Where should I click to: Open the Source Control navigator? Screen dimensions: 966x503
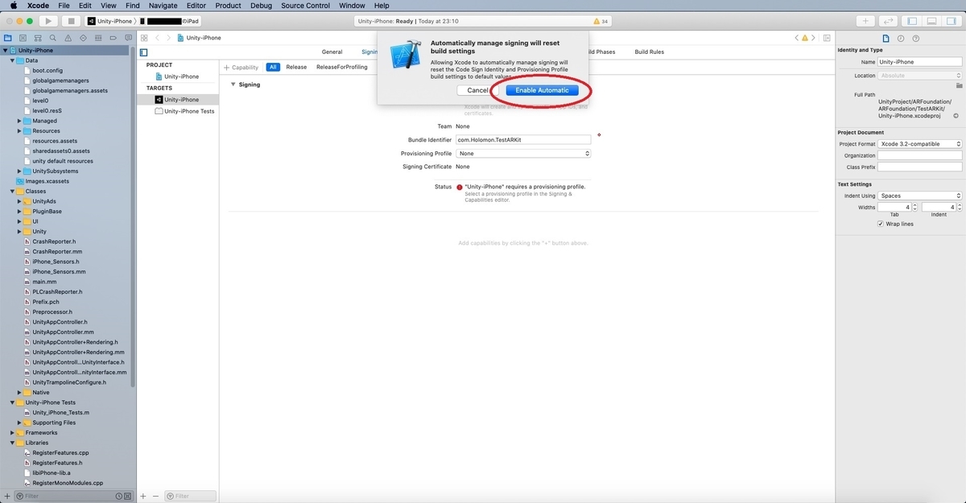point(23,38)
